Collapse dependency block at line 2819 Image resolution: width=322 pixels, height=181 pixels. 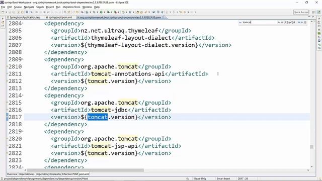(x=23, y=132)
